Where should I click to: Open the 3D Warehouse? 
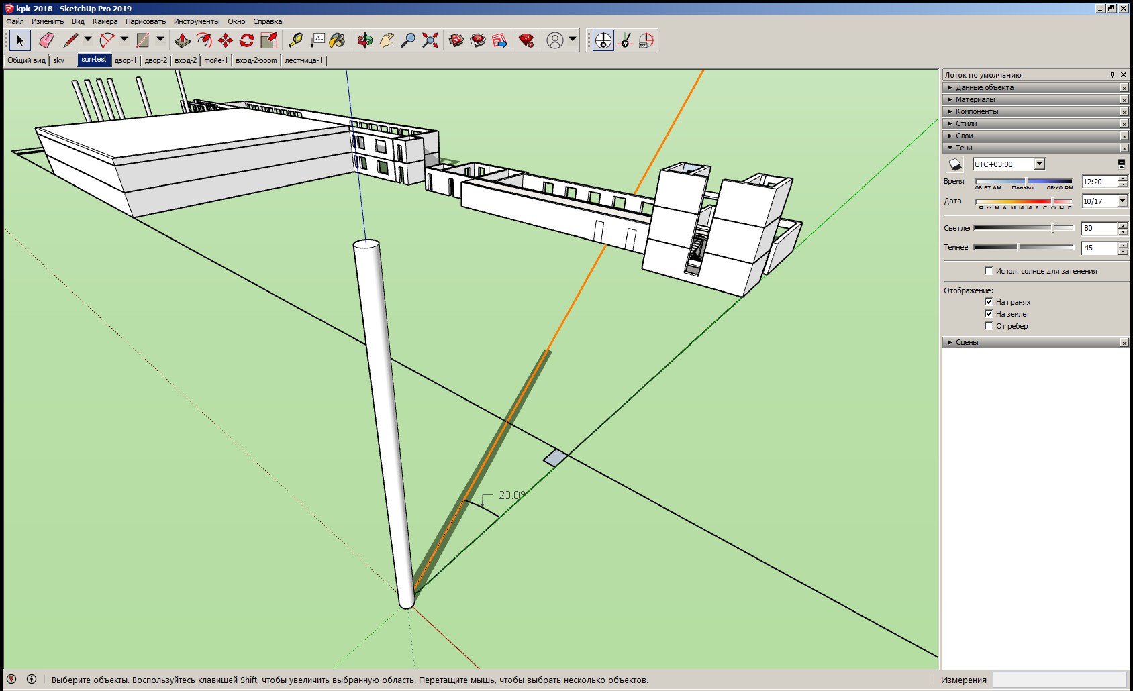pyautogui.click(x=456, y=40)
